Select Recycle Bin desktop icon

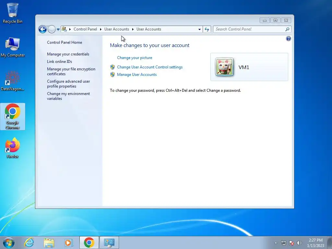tap(13, 13)
